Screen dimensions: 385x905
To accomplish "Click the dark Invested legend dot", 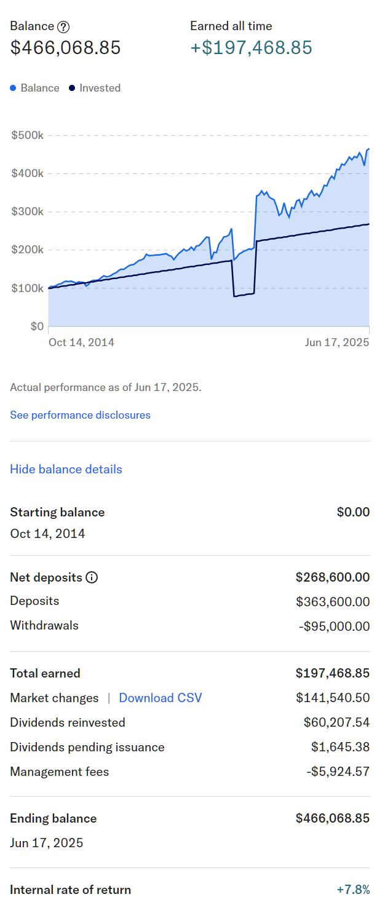I will point(72,88).
